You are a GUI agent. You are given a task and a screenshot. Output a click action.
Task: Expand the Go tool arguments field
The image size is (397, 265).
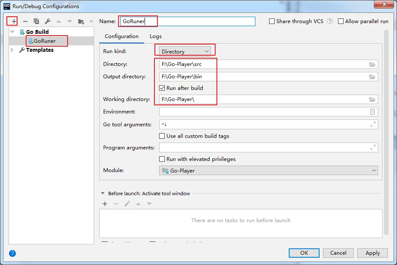373,125
